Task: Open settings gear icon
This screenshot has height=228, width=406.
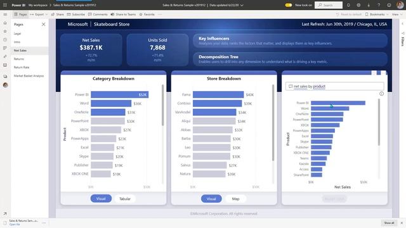Action: (358, 5)
